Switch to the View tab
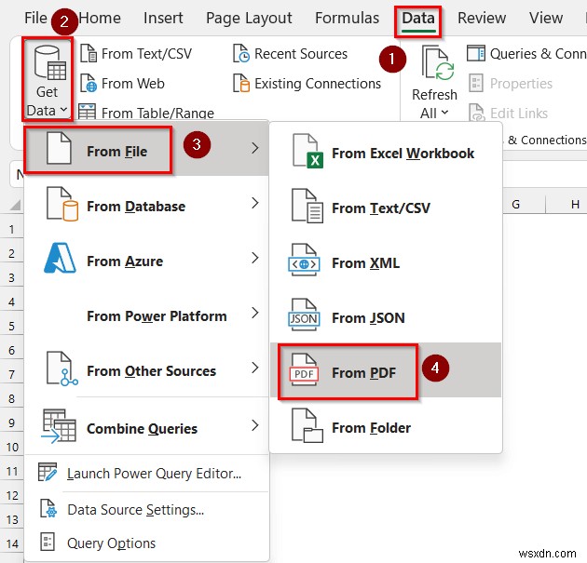This screenshot has width=587, height=563. pyautogui.click(x=546, y=18)
